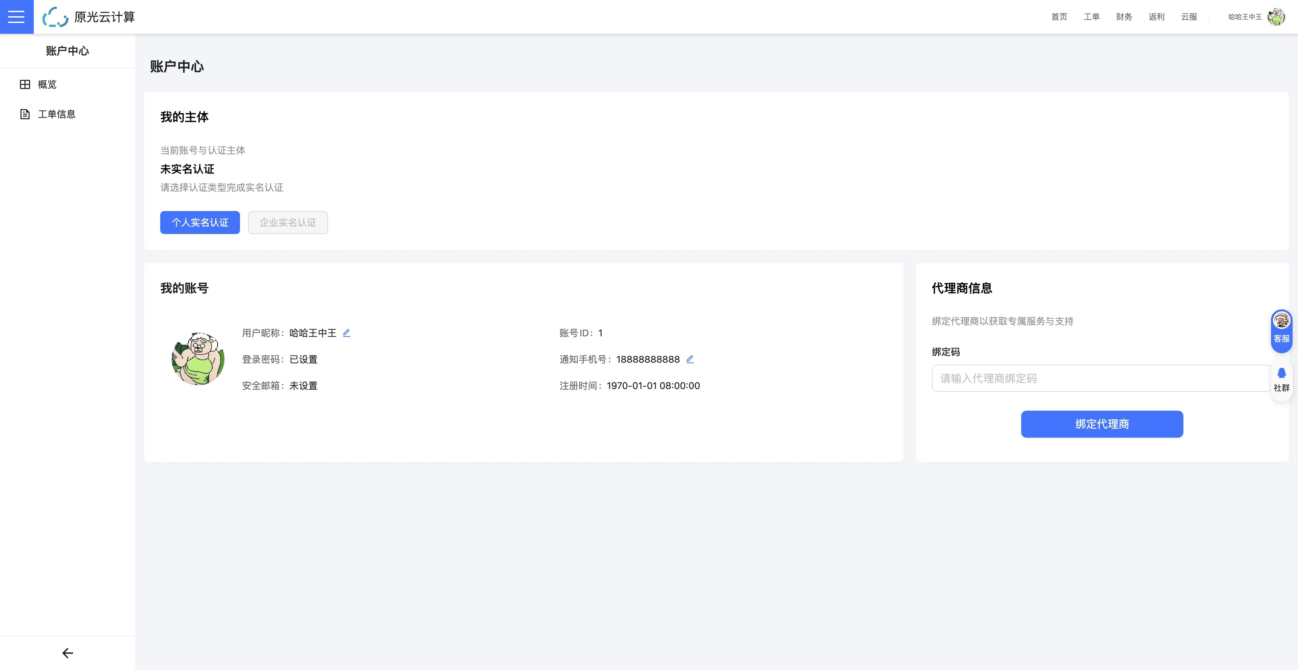This screenshot has height=670, width=1298.
Task: Click the 原光云计算 cloud logo
Action: click(55, 17)
